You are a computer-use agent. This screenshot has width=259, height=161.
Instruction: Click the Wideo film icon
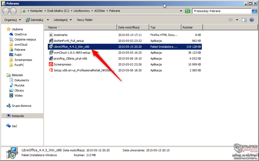pos(11,96)
